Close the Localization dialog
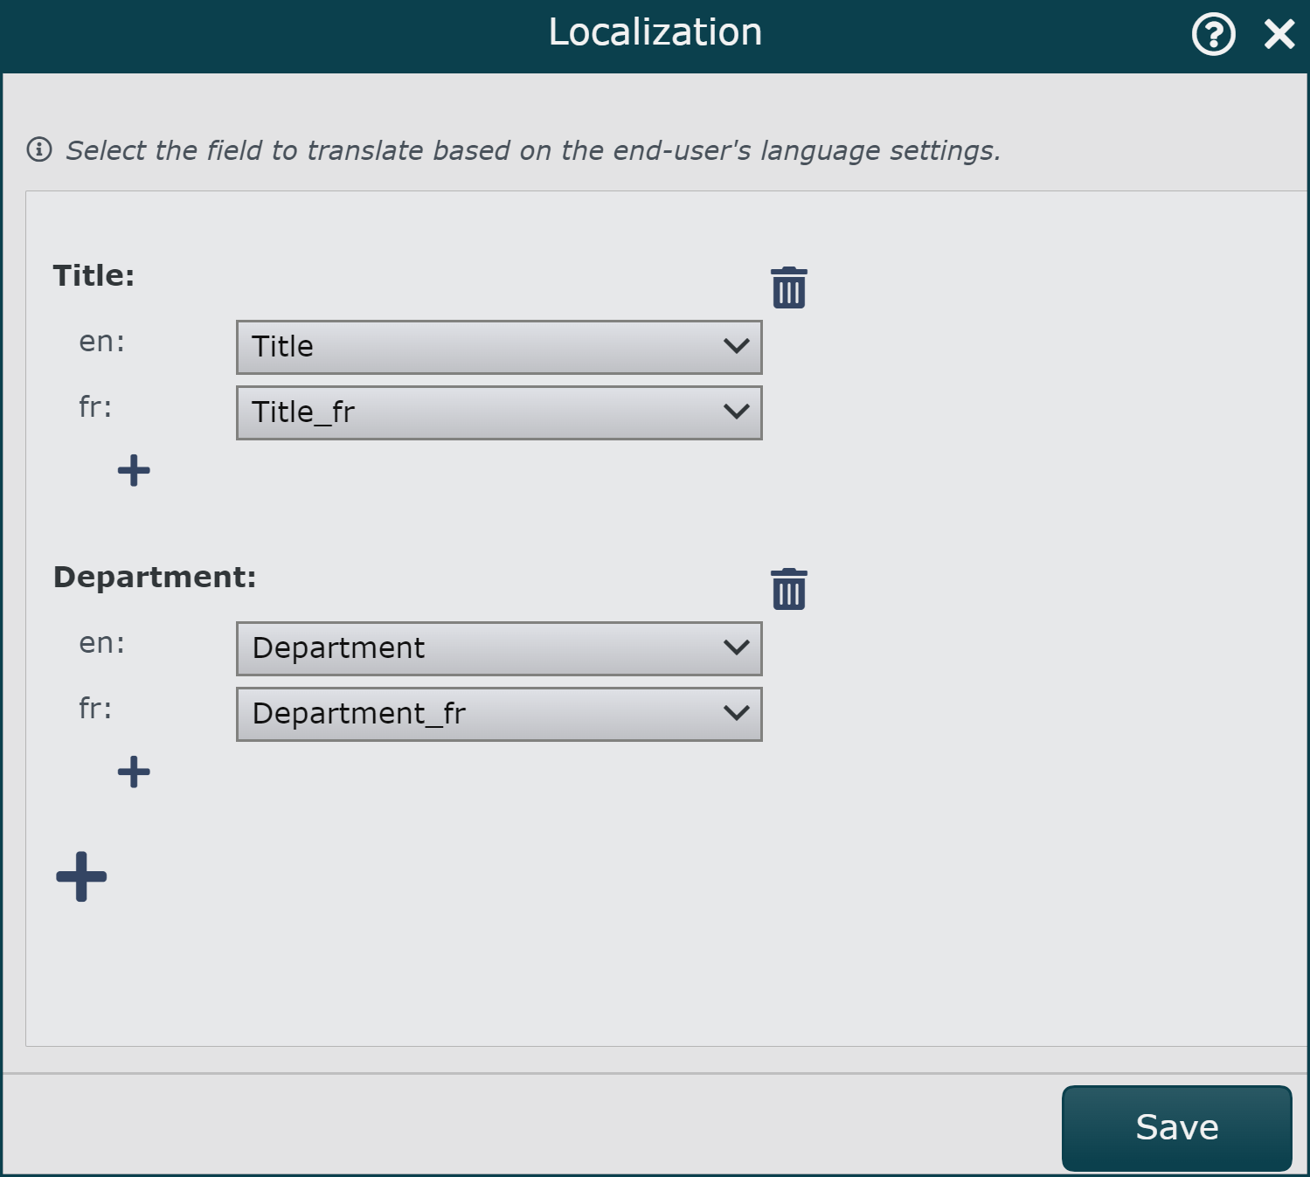The width and height of the screenshot is (1310, 1177). point(1279,35)
